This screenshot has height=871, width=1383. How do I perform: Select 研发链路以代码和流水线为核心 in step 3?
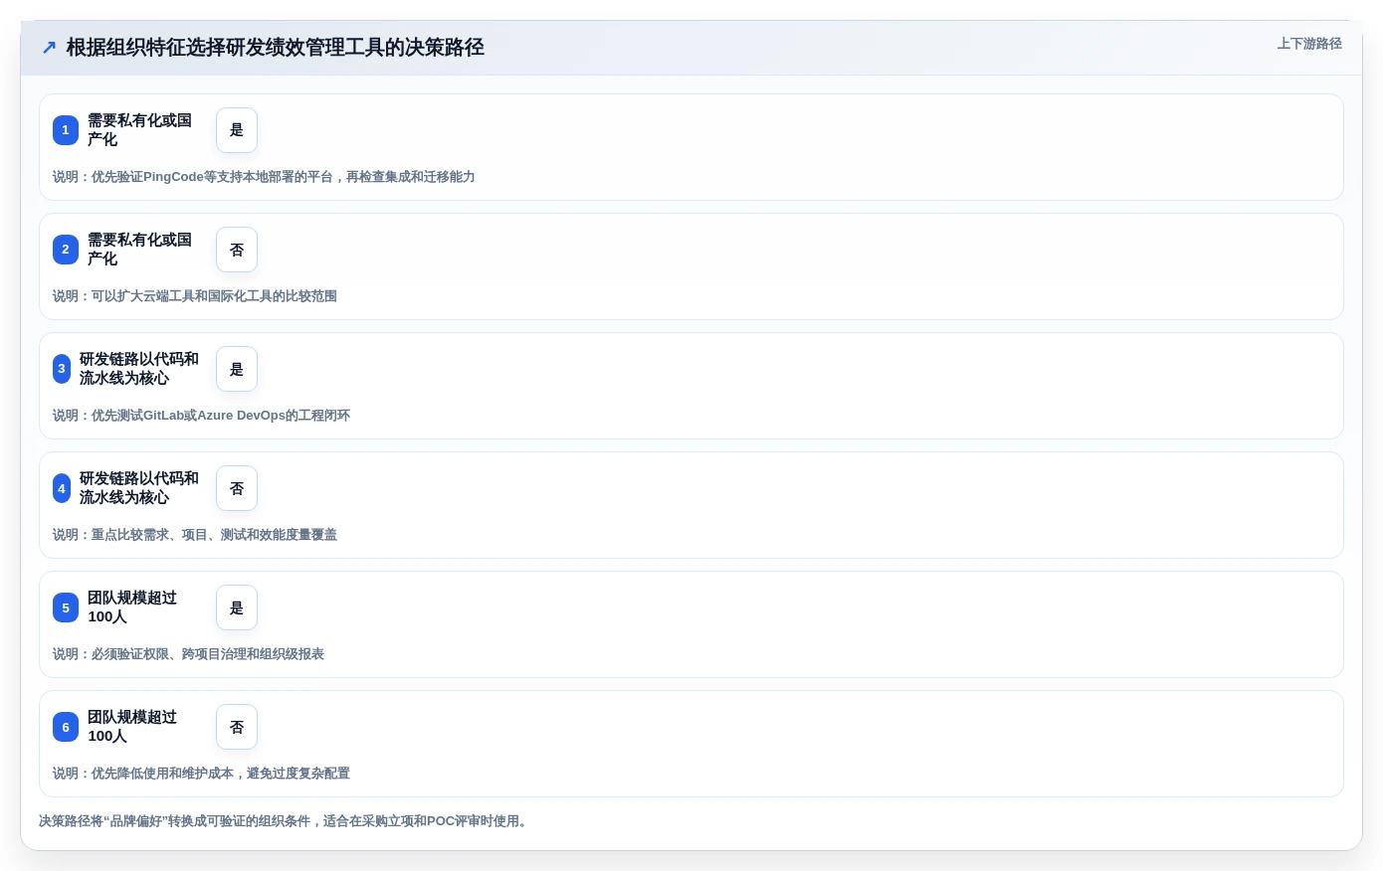pos(139,369)
